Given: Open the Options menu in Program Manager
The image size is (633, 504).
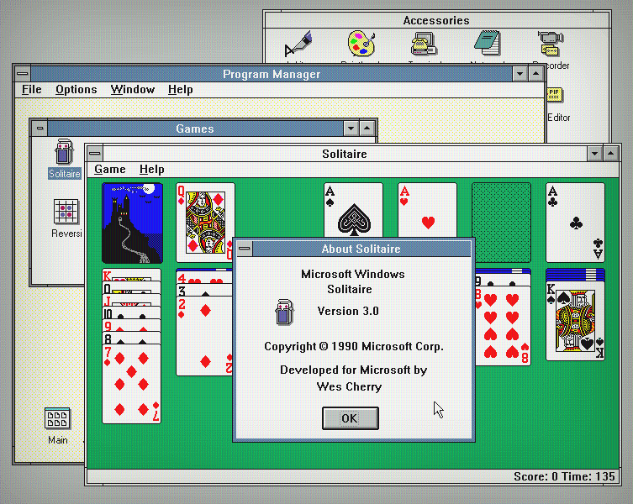Looking at the screenshot, I should click(76, 90).
